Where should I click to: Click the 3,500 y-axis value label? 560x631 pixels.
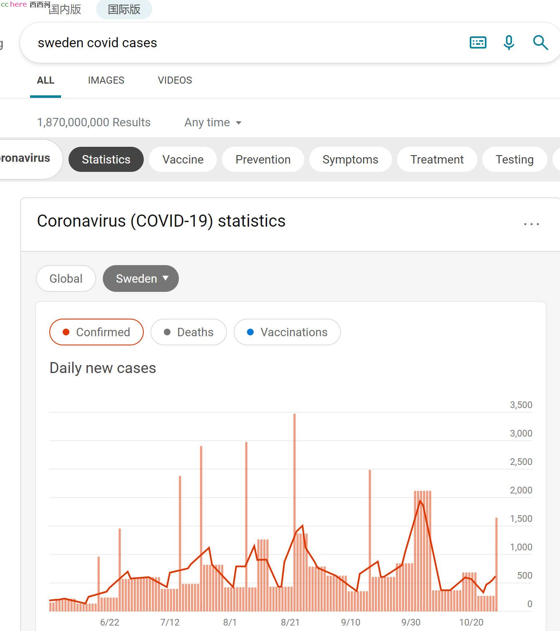(x=521, y=405)
